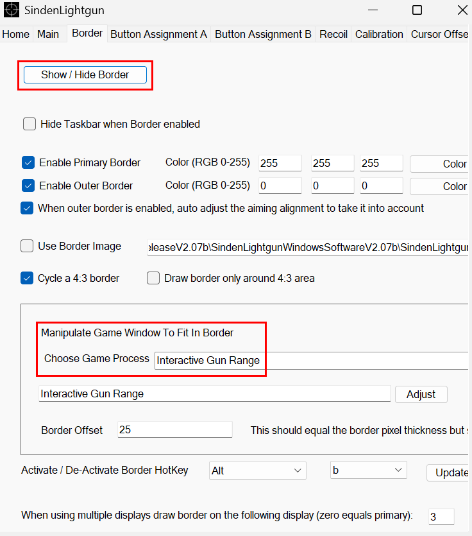Image resolution: width=472 pixels, height=536 pixels.
Task: Click the Adjust button
Action: point(421,395)
